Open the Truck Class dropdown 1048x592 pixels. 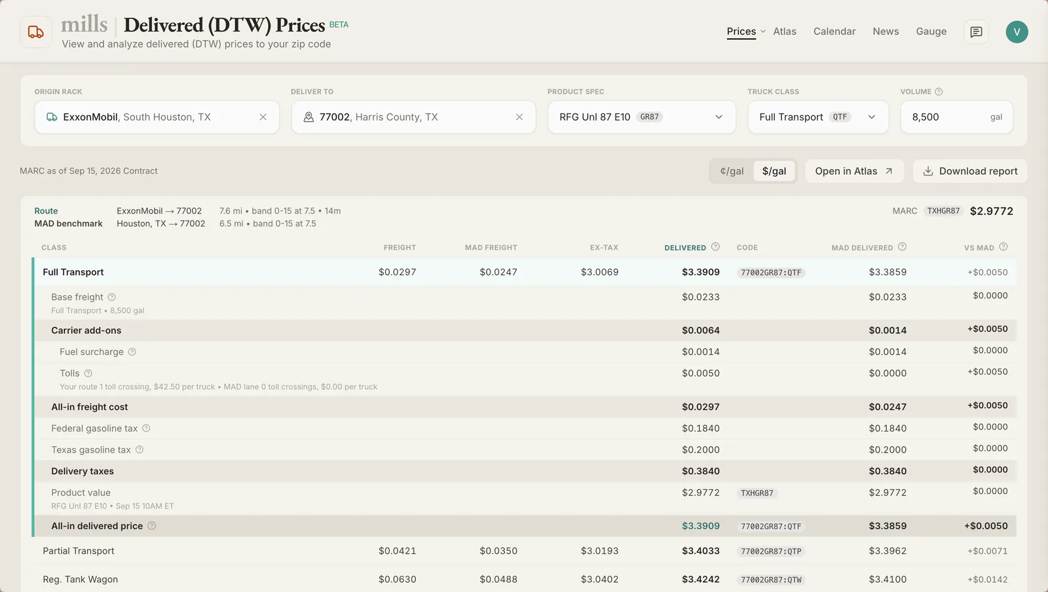pos(818,117)
